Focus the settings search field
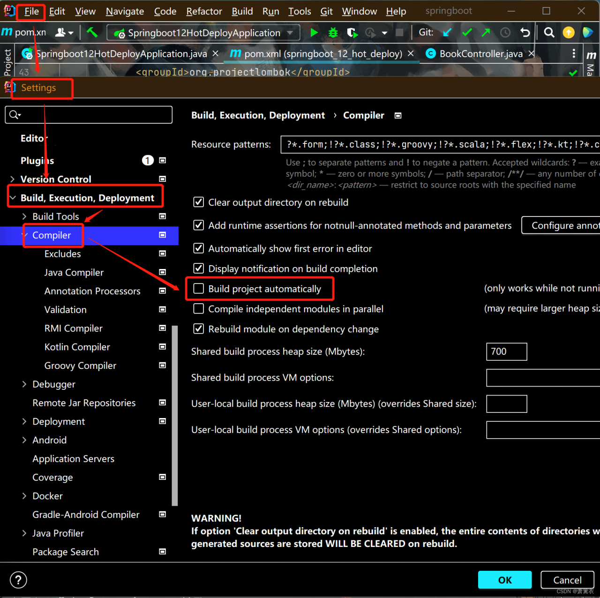 pos(89,115)
